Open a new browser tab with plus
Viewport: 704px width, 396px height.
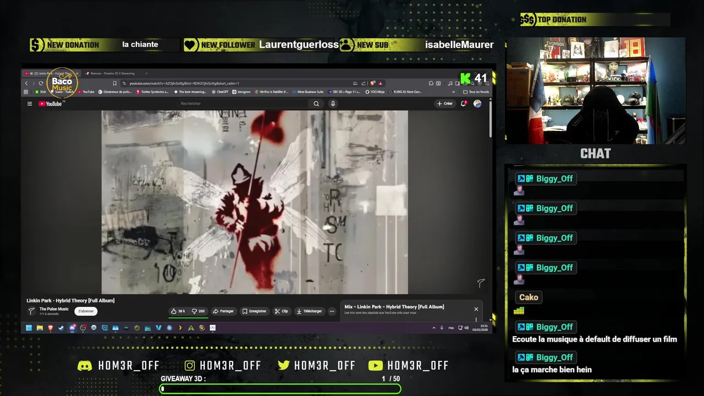click(147, 73)
